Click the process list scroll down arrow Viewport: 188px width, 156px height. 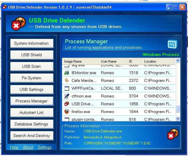[x=178, y=119]
